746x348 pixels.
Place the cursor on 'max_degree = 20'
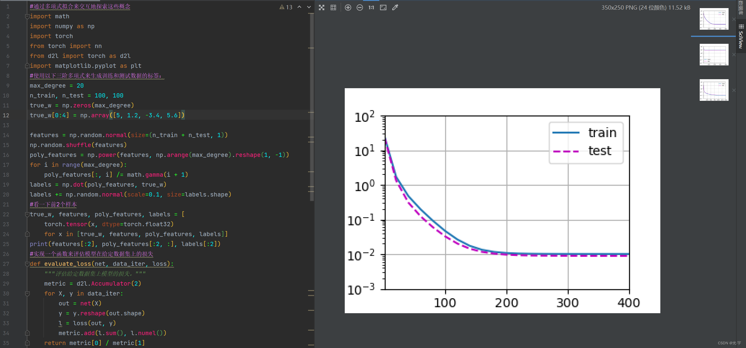[x=57, y=86]
